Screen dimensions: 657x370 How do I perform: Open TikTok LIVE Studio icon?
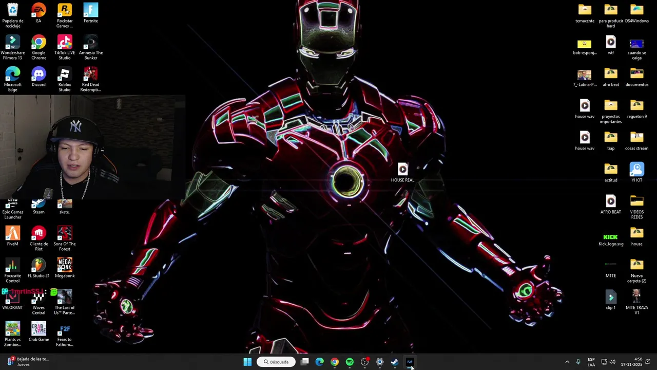[65, 47]
